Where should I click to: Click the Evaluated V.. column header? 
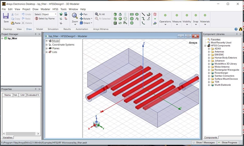coord(33,95)
